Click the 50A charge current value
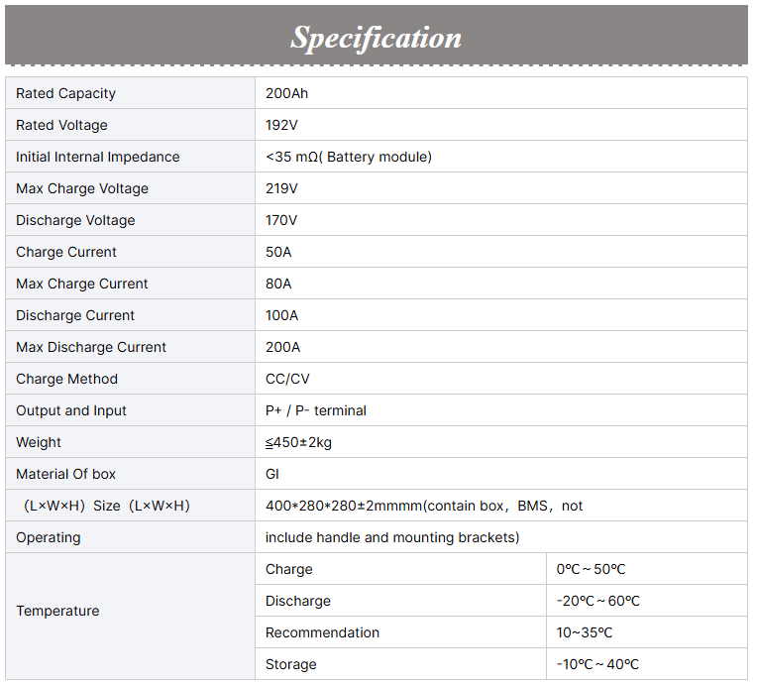Screen dimensions: 757x685 [x=278, y=252]
